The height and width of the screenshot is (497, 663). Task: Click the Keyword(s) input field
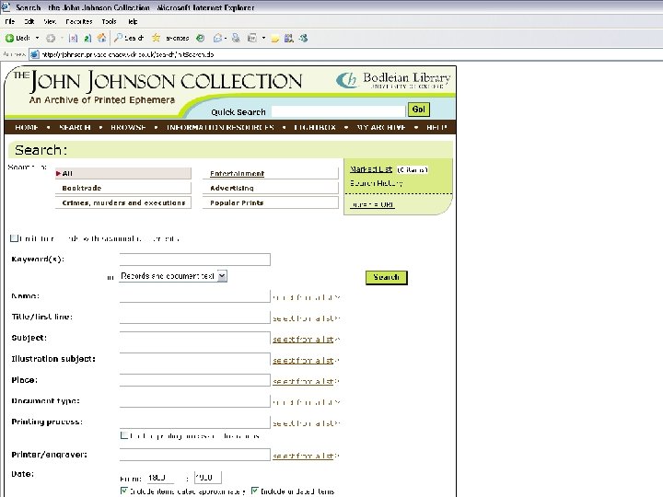coord(195,260)
